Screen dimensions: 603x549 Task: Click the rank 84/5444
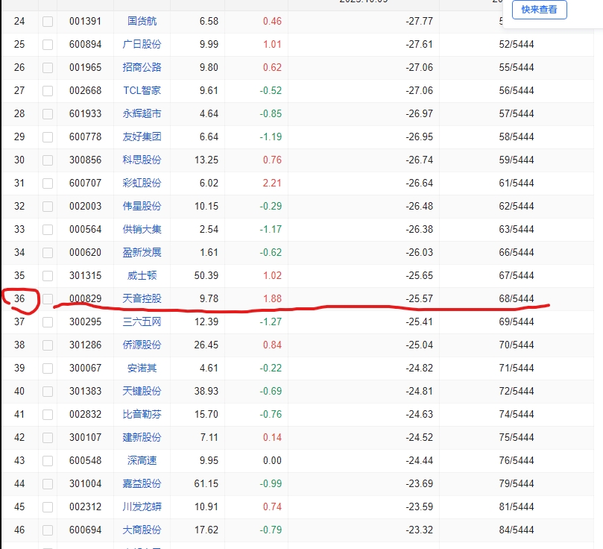coord(517,530)
